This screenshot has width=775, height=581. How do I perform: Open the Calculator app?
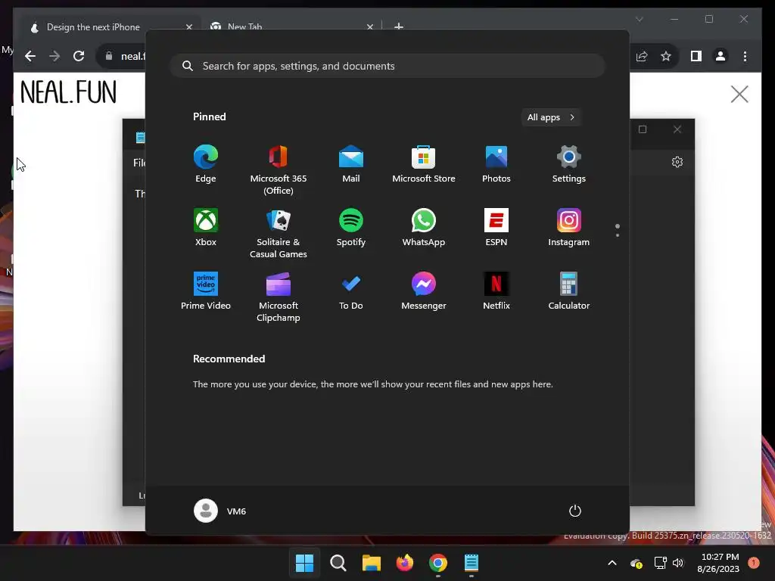click(x=569, y=291)
